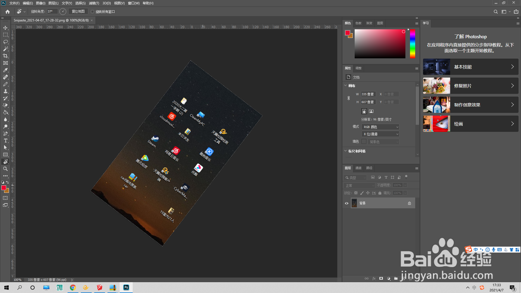Select the Crop tool
Viewport: 521px width, 293px height.
(x=5, y=56)
